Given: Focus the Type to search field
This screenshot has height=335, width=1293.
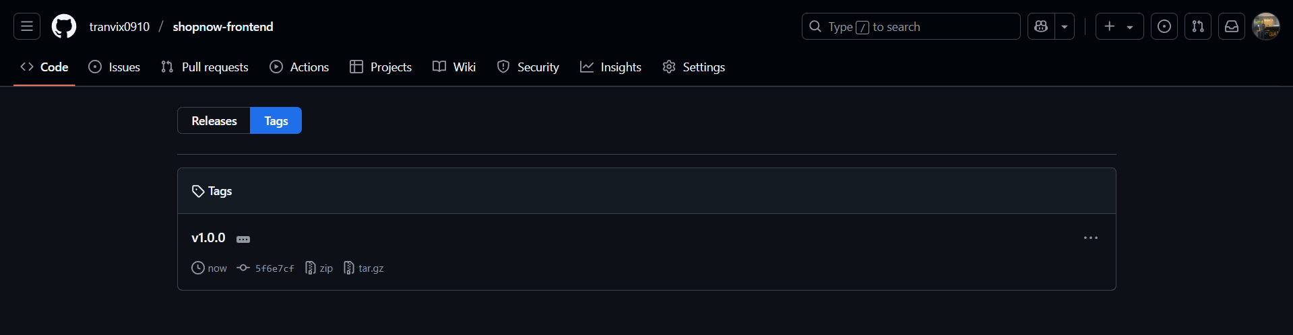Looking at the screenshot, I should pos(910,26).
